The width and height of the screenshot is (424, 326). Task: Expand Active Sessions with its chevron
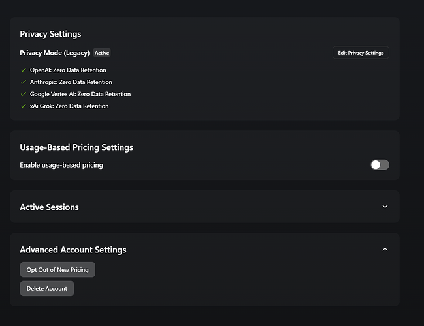[x=385, y=207]
